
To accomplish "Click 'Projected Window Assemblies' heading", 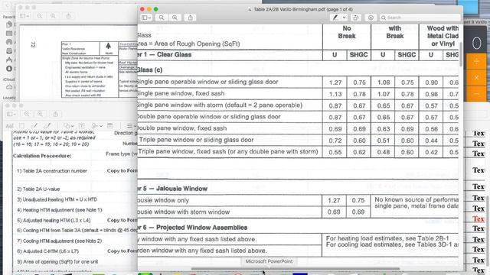I will [x=201, y=228].
